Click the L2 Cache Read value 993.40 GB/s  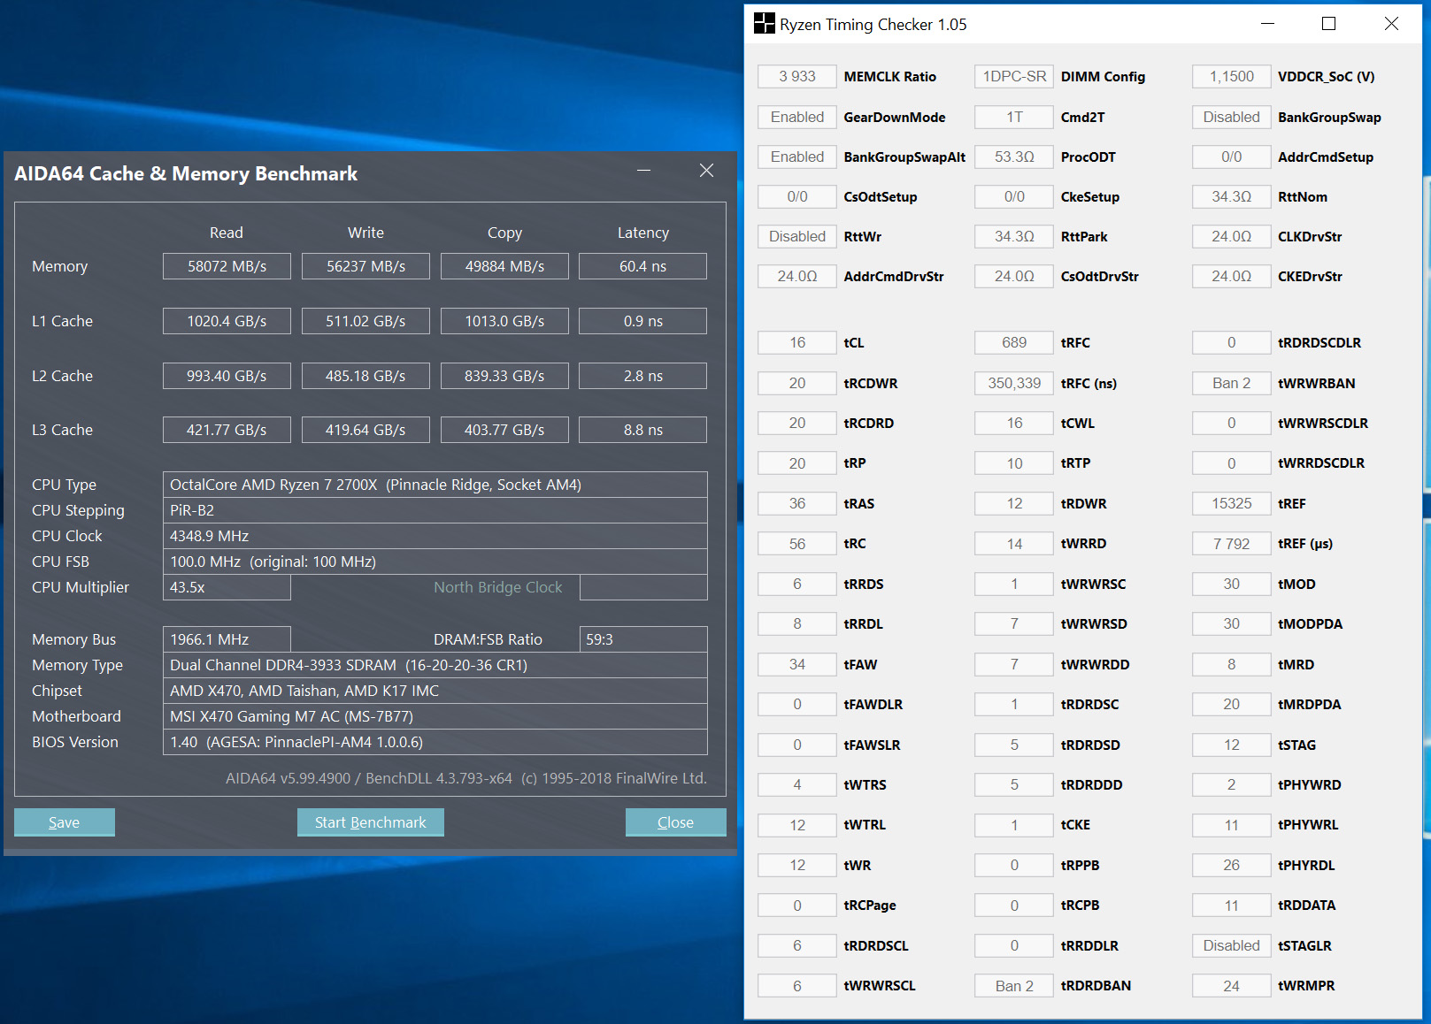pyautogui.click(x=227, y=376)
